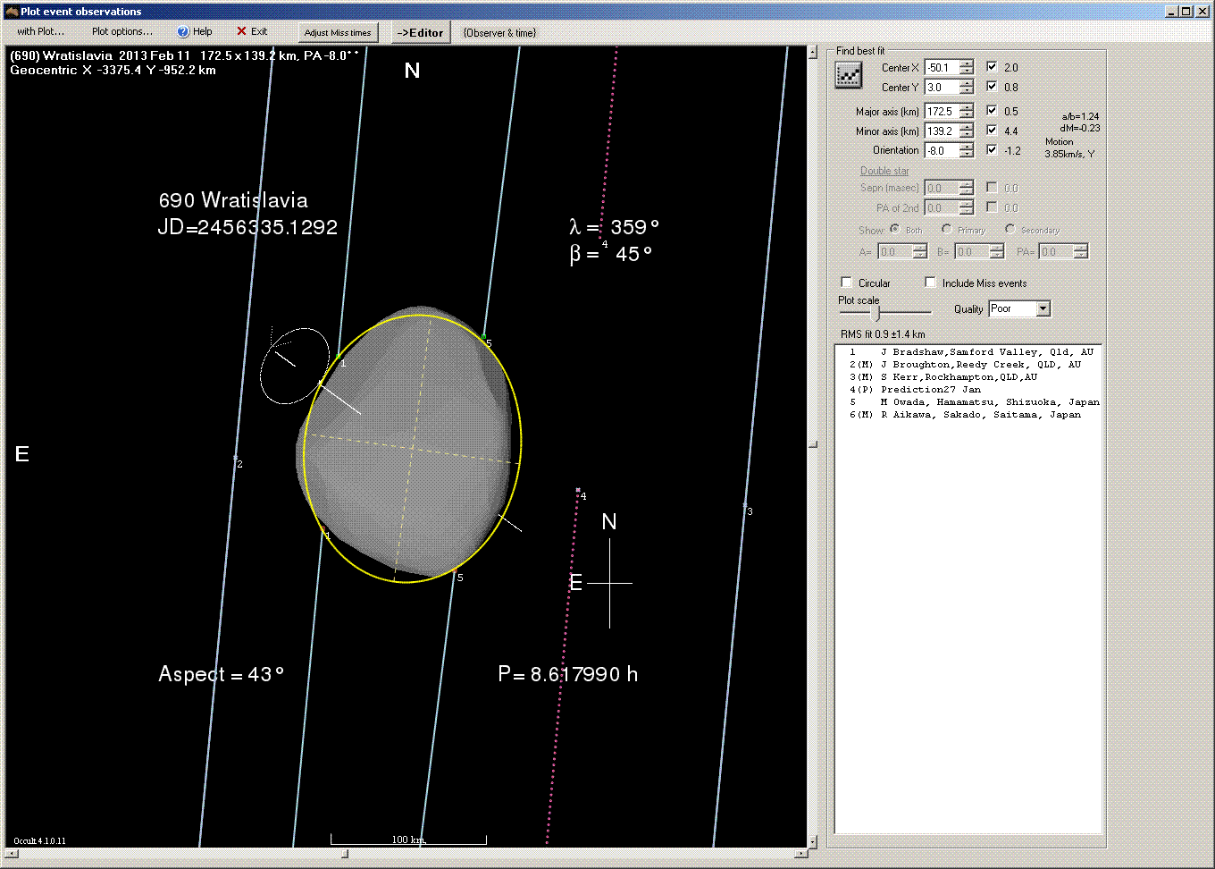Viewport: 1215px width, 869px height.
Task: Click the Orientation spinner arrows
Action: [x=967, y=150]
